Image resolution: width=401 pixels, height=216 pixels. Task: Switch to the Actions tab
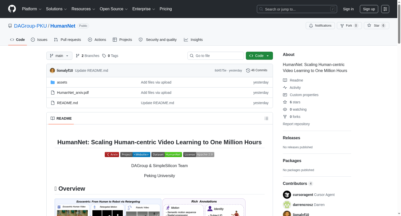[x=97, y=40]
